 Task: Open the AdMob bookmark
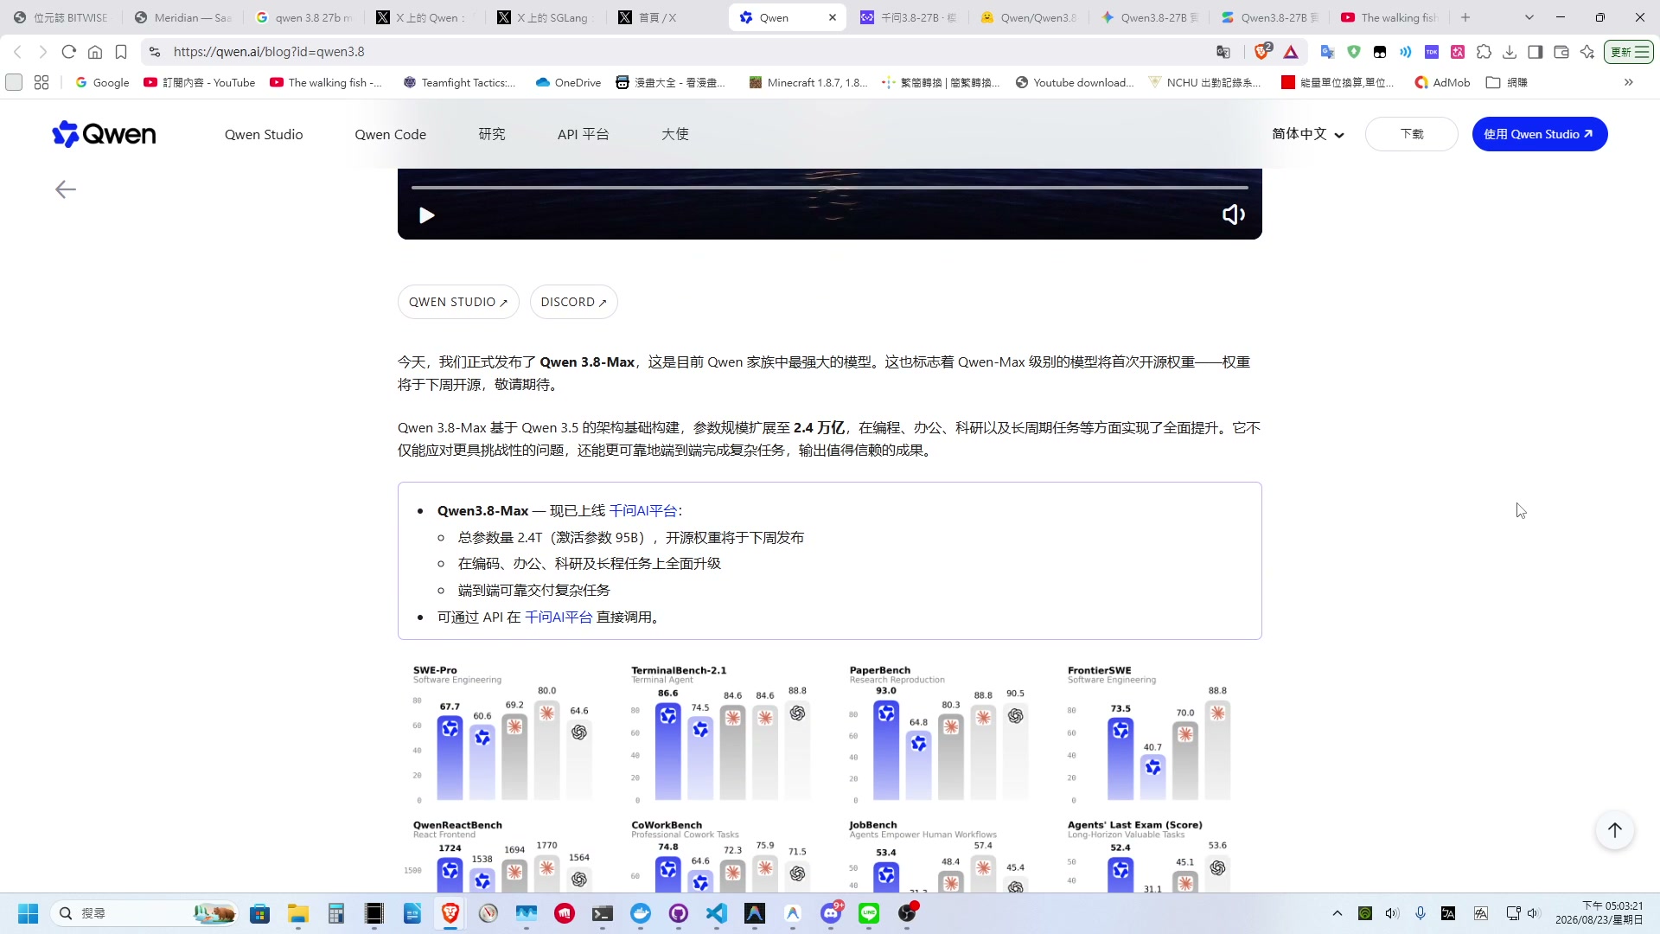(x=1441, y=82)
